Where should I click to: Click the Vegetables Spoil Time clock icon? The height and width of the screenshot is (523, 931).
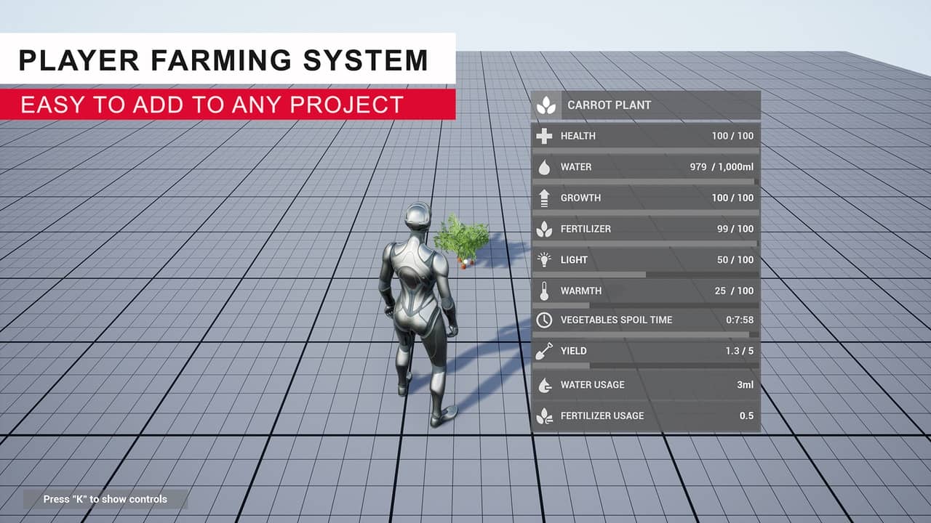(x=544, y=320)
